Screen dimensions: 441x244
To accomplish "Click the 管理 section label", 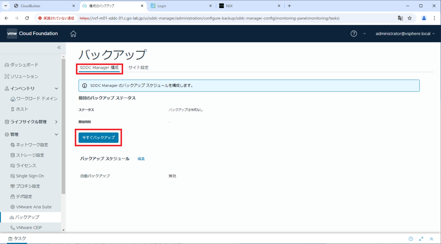I will coord(14,135).
